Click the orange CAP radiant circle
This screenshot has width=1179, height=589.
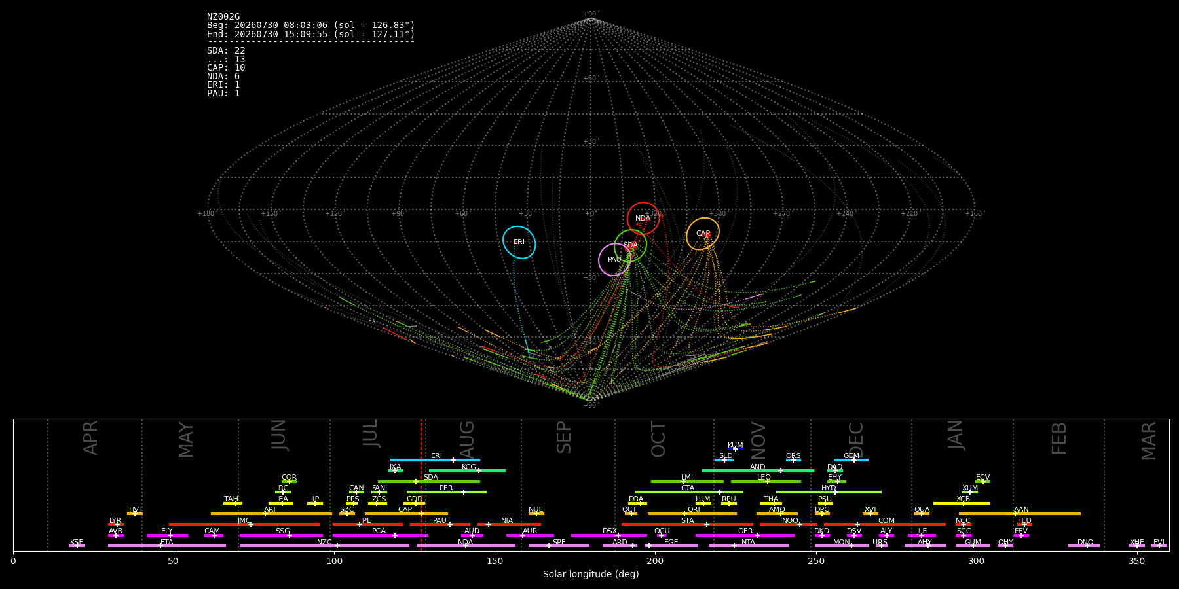(x=703, y=234)
